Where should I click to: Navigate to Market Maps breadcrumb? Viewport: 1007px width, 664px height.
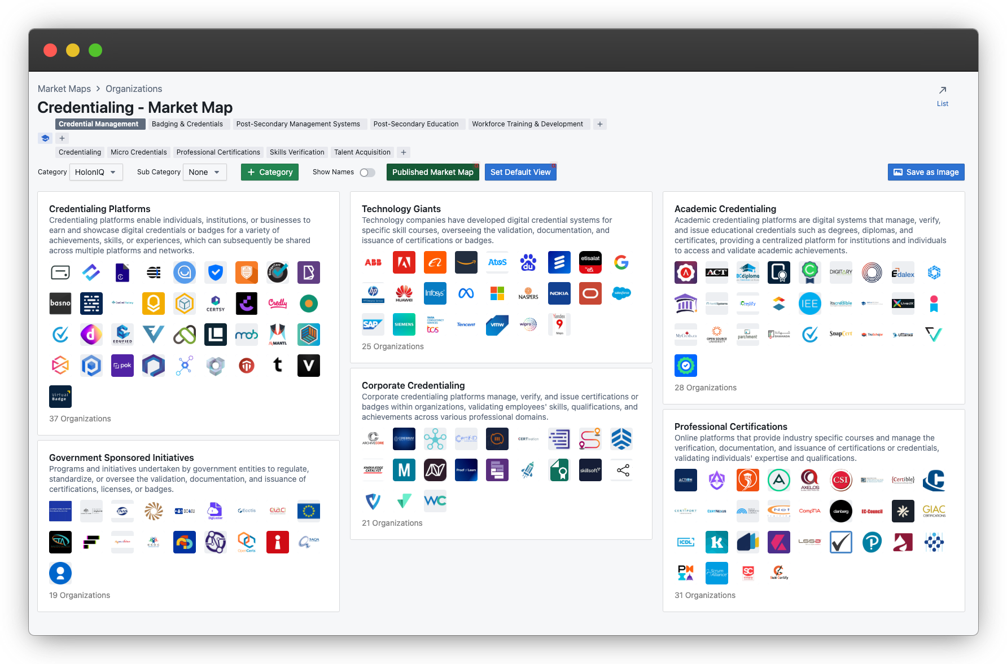(x=64, y=89)
